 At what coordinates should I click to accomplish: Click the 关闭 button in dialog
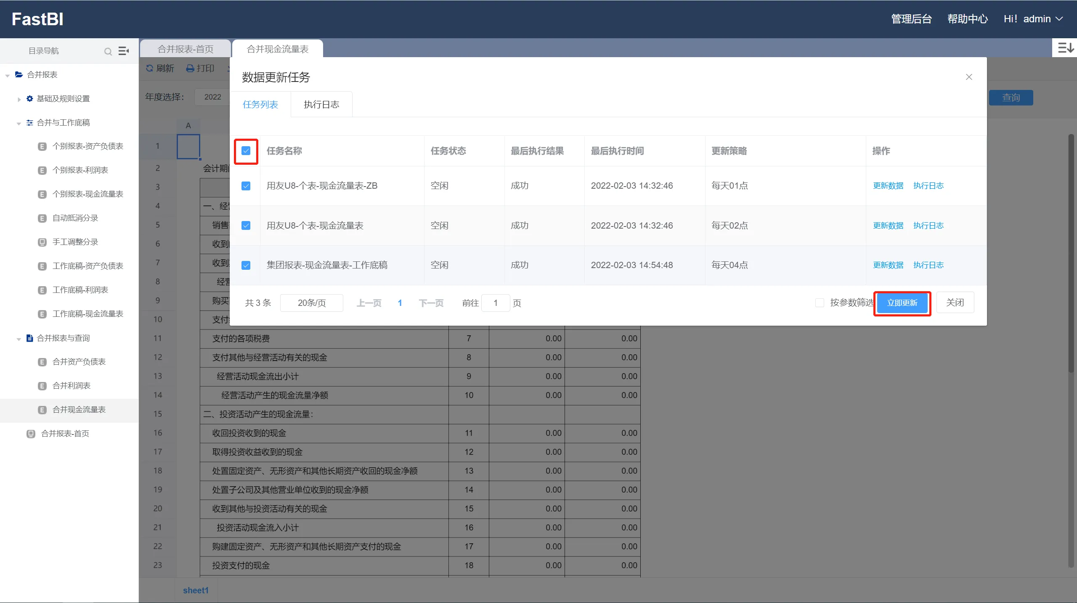coord(955,303)
